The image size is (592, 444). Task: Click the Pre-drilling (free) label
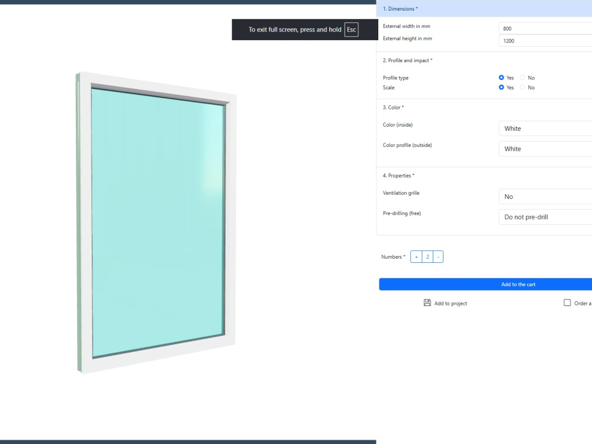(x=402, y=213)
